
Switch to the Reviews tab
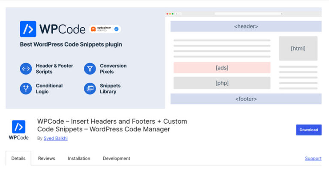point(46,158)
